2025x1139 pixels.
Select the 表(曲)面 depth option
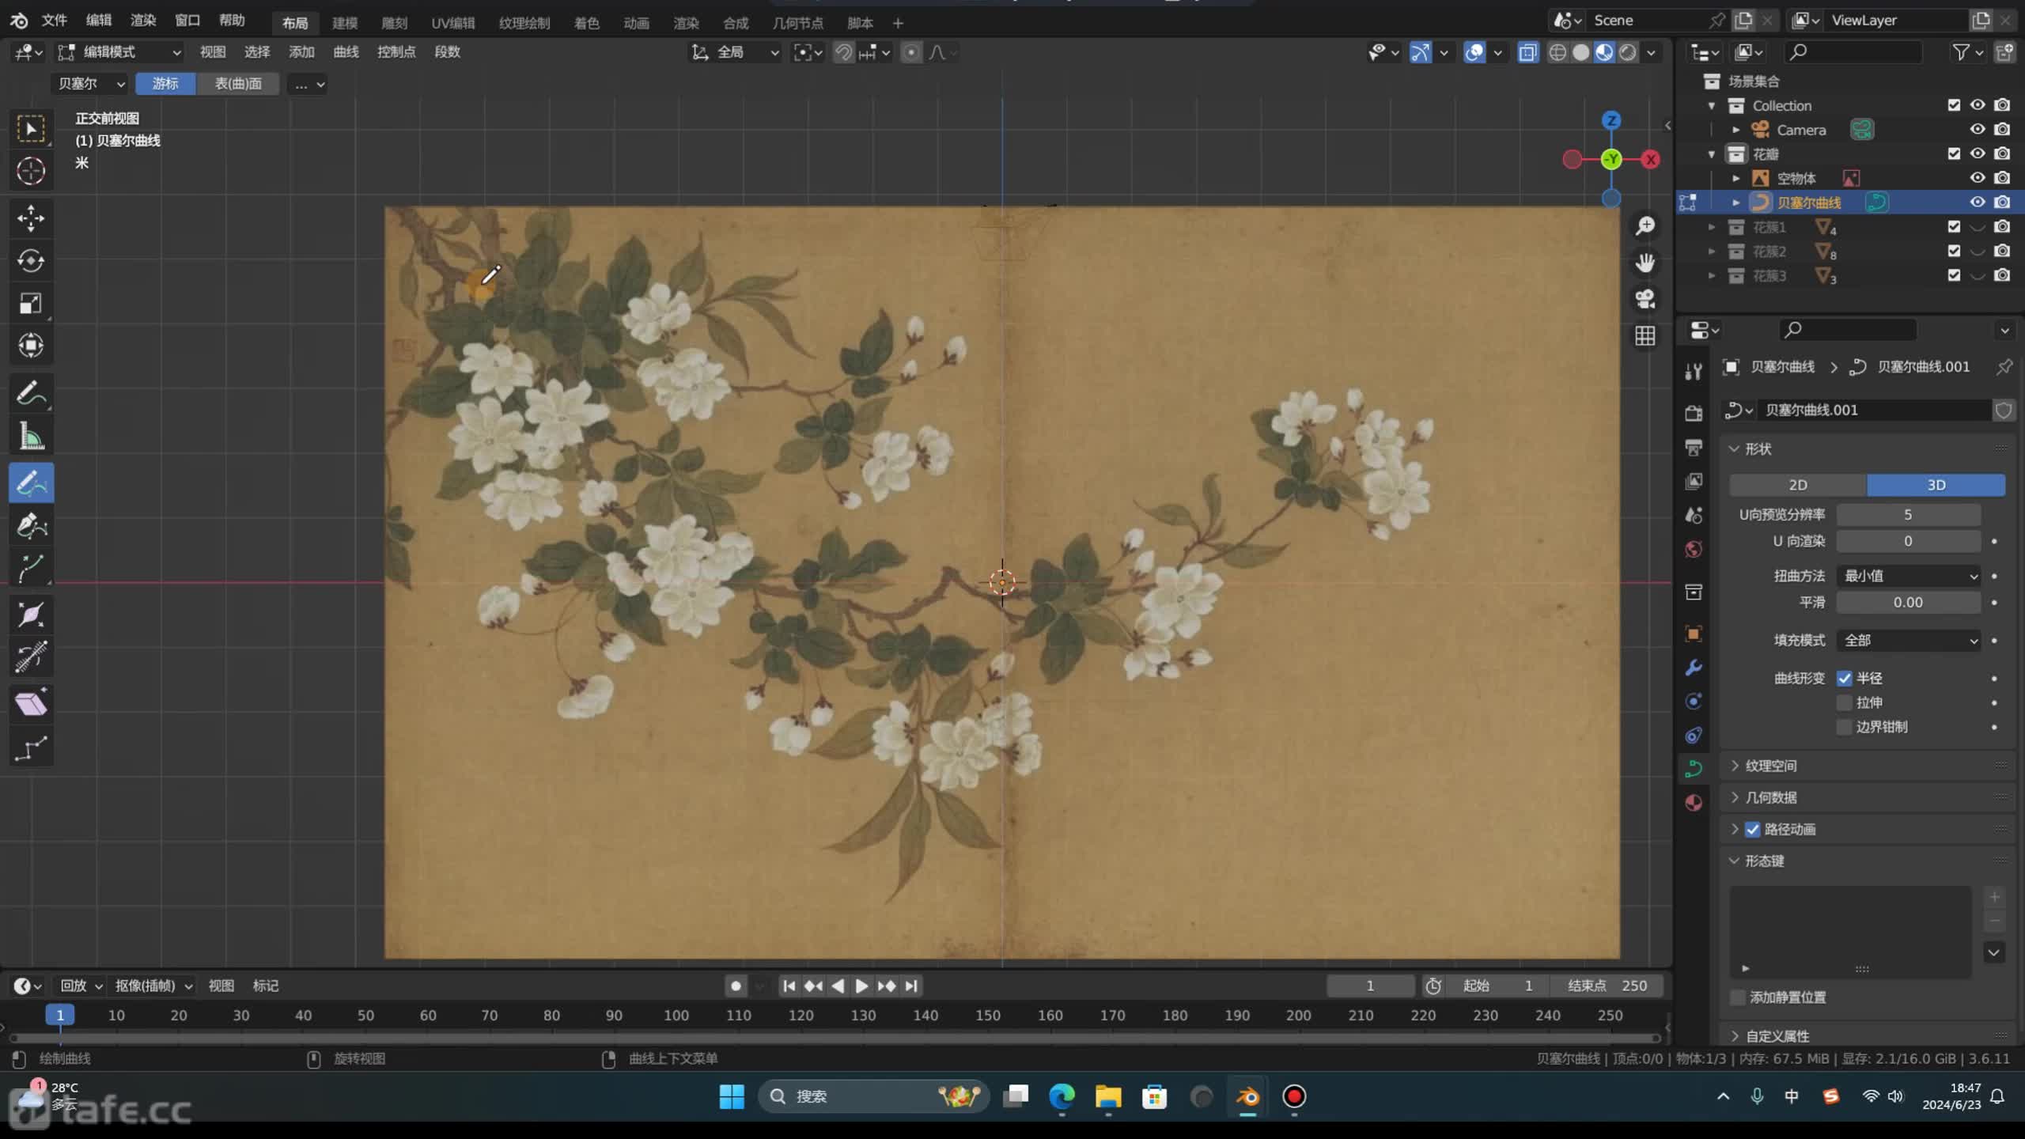click(238, 84)
